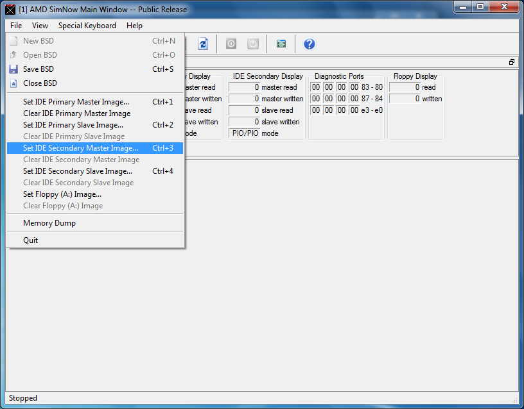Click the 'Floppy Display' group label
The height and width of the screenshot is (409, 524).
click(415, 76)
